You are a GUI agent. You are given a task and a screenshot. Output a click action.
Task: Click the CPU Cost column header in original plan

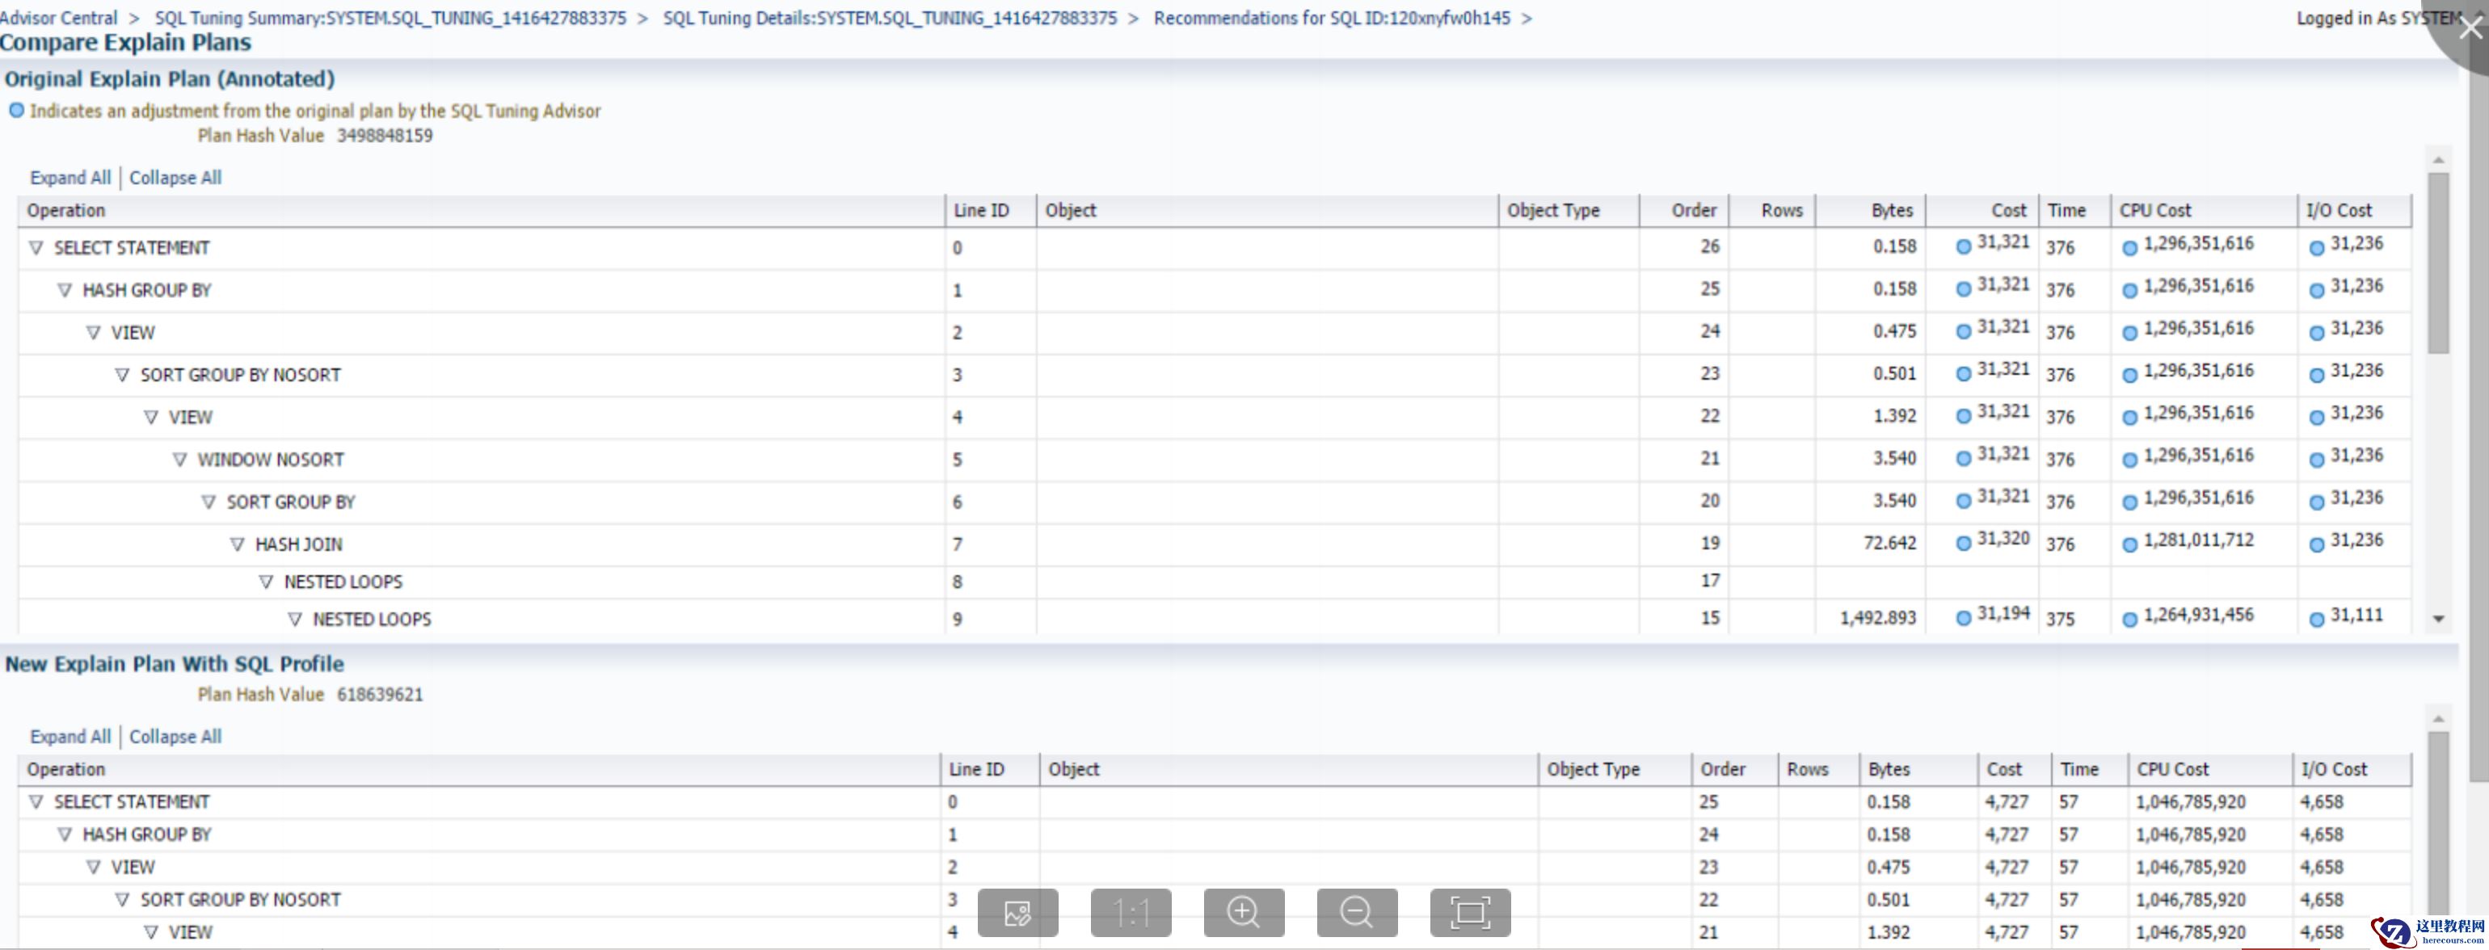pos(2154,211)
